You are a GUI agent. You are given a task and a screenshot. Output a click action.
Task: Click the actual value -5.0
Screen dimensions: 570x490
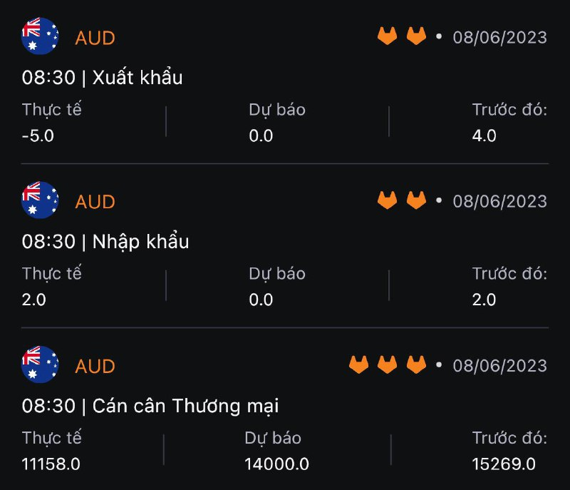pyautogui.click(x=38, y=136)
